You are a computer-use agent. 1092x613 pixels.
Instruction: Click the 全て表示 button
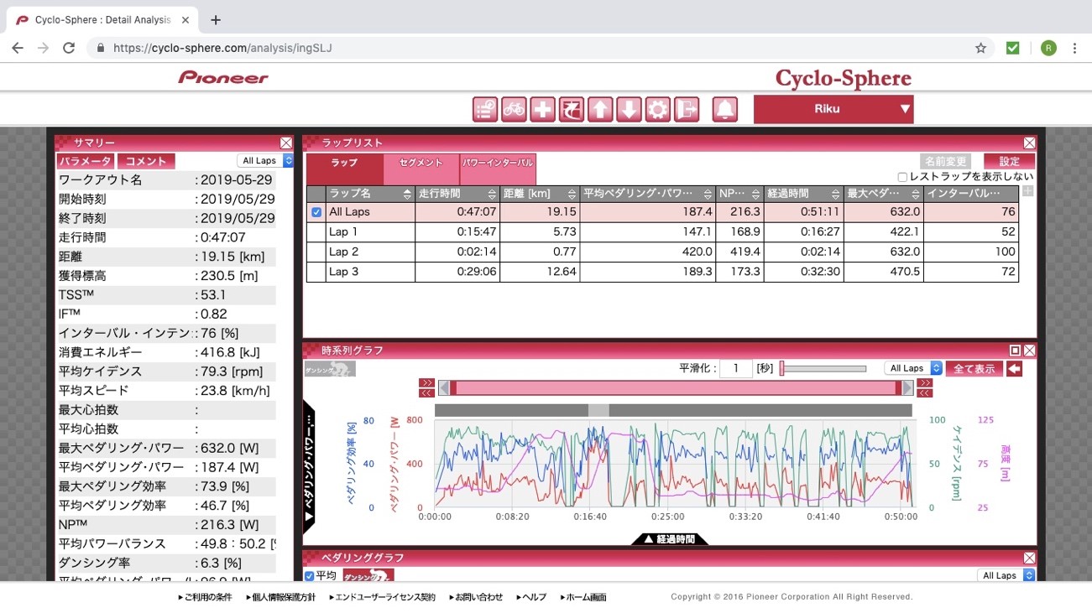click(974, 368)
